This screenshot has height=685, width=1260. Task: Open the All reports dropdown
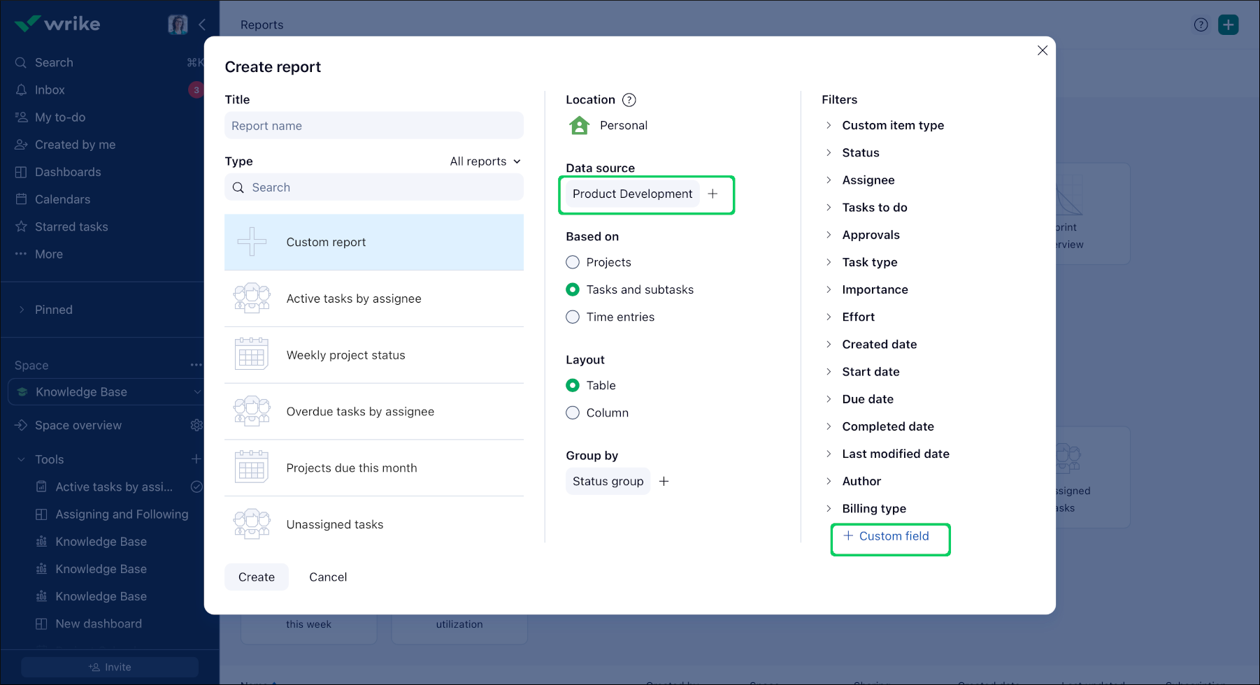pyautogui.click(x=485, y=161)
